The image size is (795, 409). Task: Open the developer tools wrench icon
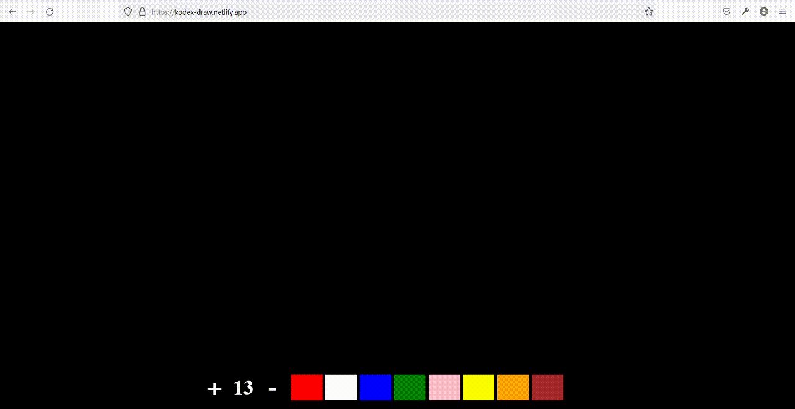tap(745, 12)
